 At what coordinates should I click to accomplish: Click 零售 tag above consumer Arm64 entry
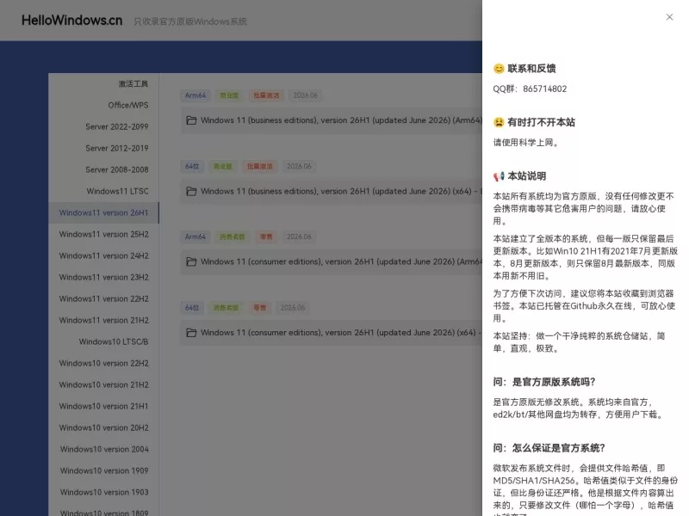(x=266, y=236)
